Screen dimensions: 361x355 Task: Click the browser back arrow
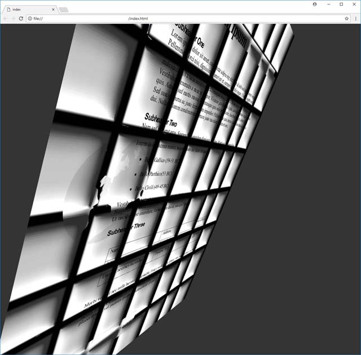(x=6, y=19)
